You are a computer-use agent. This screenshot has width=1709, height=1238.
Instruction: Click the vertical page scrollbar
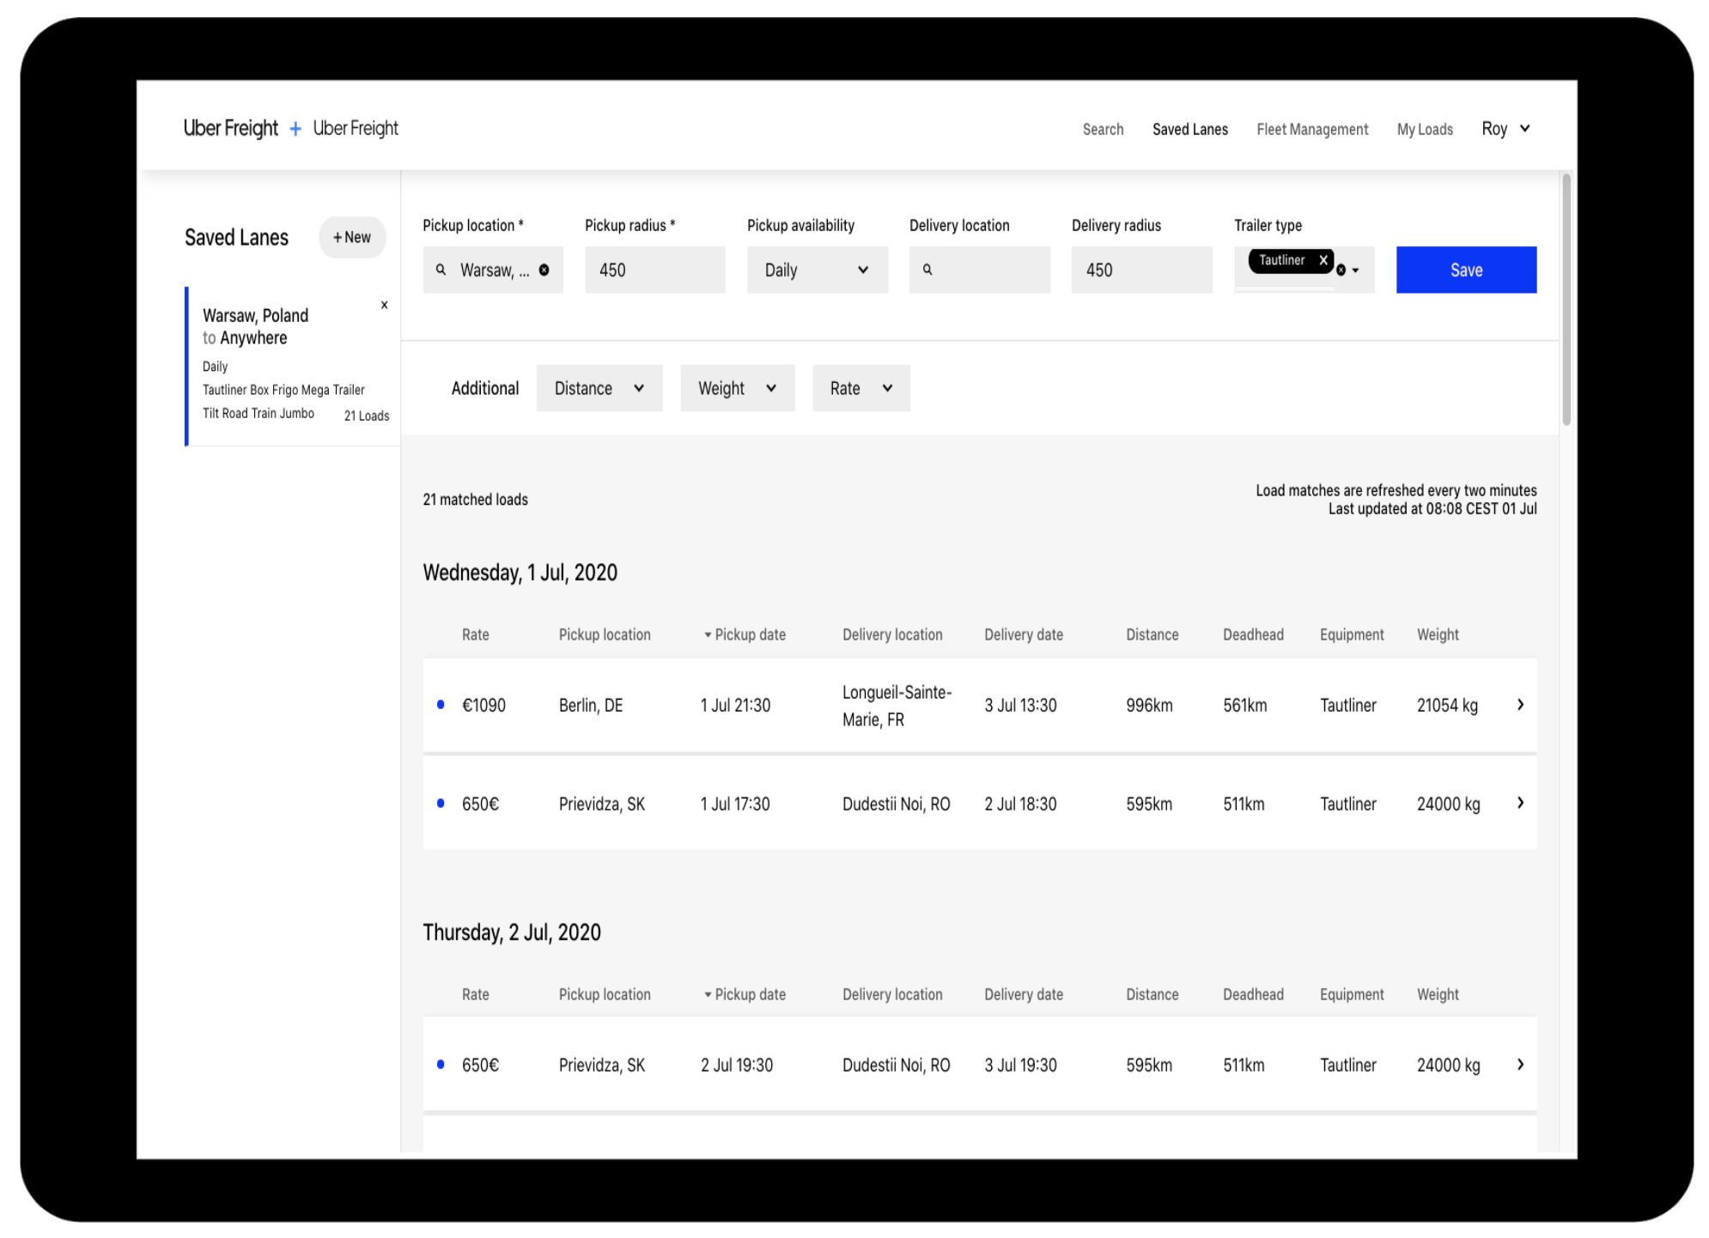coord(1566,299)
